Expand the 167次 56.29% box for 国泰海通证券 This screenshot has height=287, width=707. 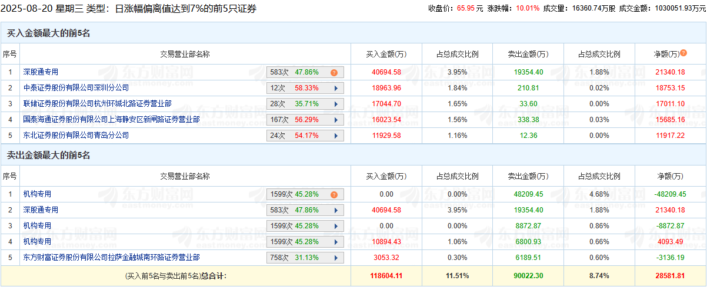[336, 120]
